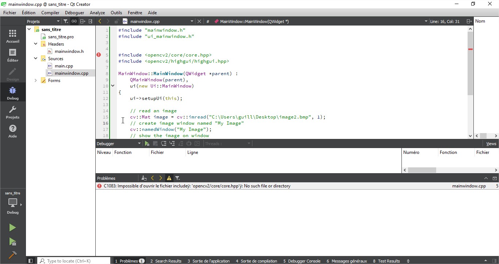499x264 pixels.
Task: Click the Views button in Debugger pane
Action: [491, 143]
